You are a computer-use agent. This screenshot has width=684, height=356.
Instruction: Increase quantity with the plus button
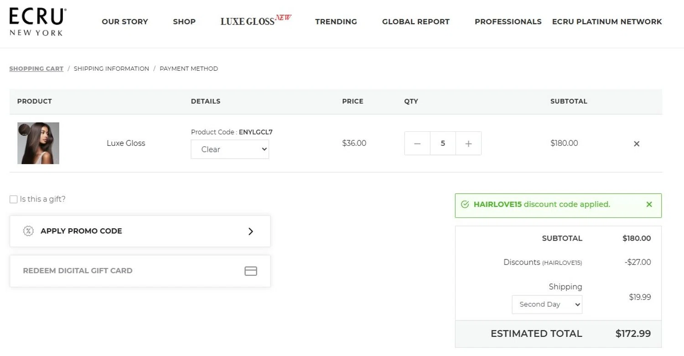(468, 144)
